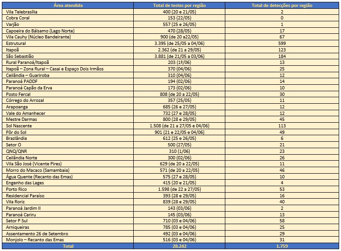The height and width of the screenshot is (251, 341).
Task: Click the '839 (28 e 29/05)' cell
Action: coord(180,202)
